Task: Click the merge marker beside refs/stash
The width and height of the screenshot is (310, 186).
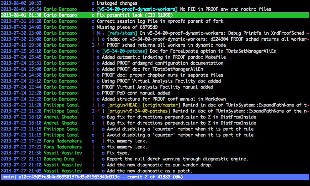Action: tap(100, 33)
